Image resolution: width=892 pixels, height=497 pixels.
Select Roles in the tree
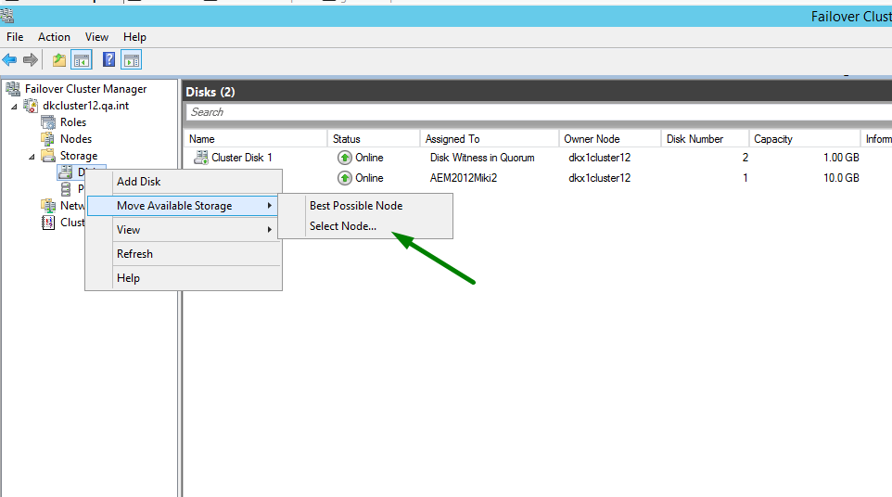pos(73,122)
